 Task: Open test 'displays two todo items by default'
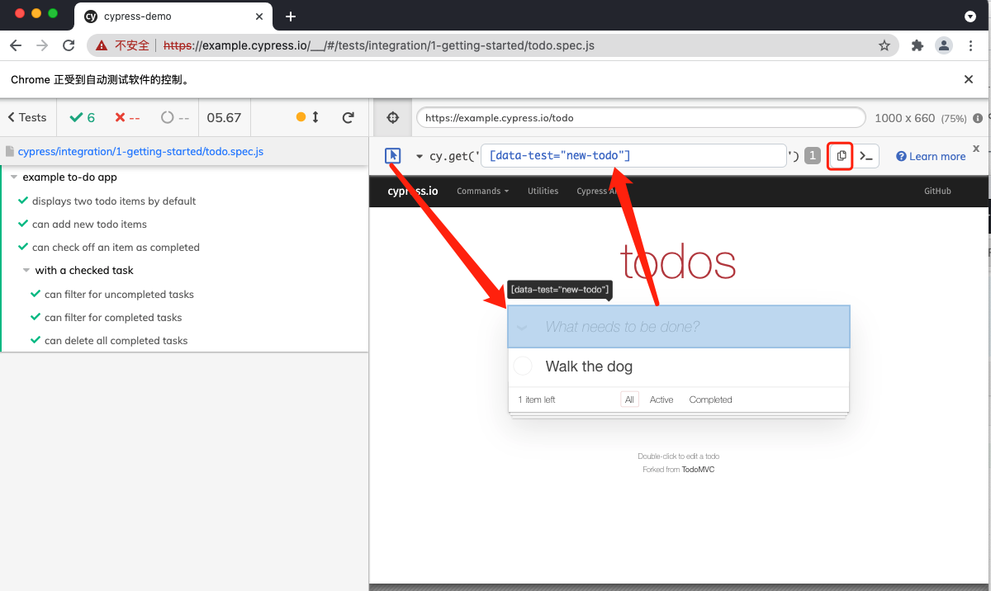tap(114, 201)
